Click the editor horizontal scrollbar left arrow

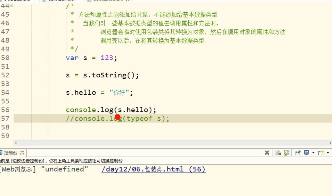coord(16,143)
